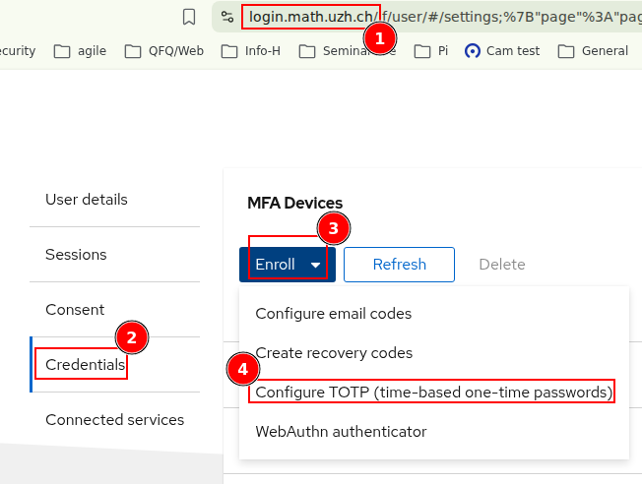Choose Configure TOTP time-based one-time passwords
Viewport: 642px width, 484px height.
(434, 393)
